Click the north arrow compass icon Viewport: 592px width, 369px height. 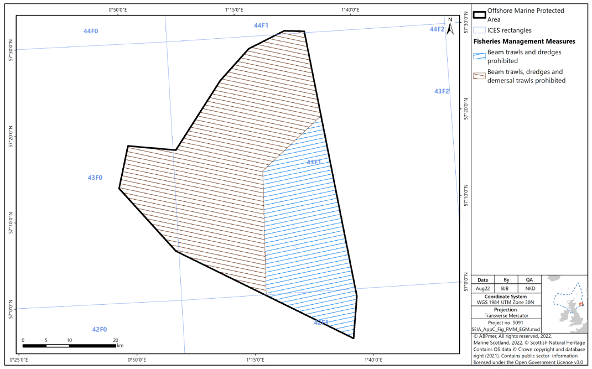tap(450, 27)
